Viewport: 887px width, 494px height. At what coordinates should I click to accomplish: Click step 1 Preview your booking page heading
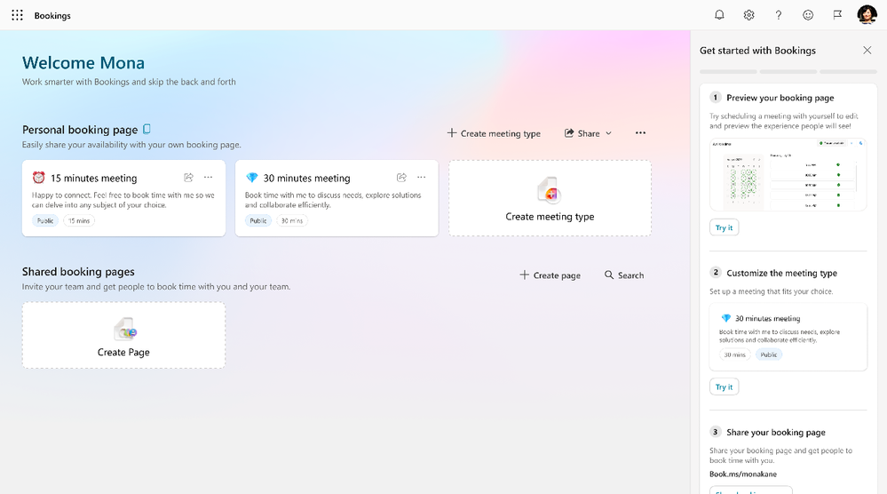point(780,98)
